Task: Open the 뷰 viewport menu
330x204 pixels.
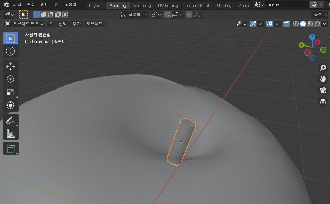Action: click(x=51, y=24)
